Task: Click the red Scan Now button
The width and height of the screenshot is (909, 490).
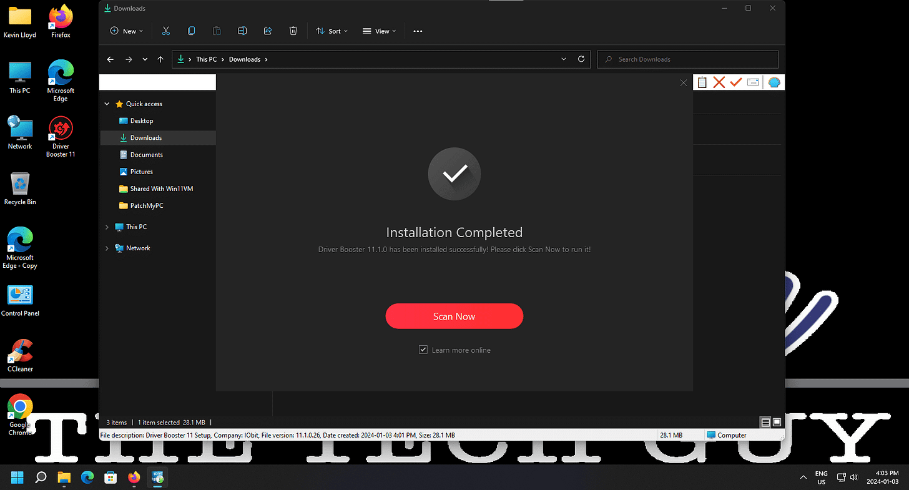Action: (454, 316)
